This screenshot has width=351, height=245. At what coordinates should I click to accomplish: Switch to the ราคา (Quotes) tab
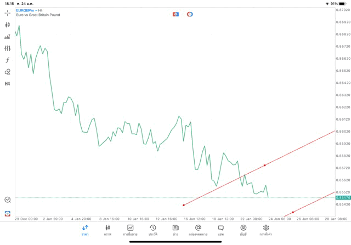[x=85, y=230]
